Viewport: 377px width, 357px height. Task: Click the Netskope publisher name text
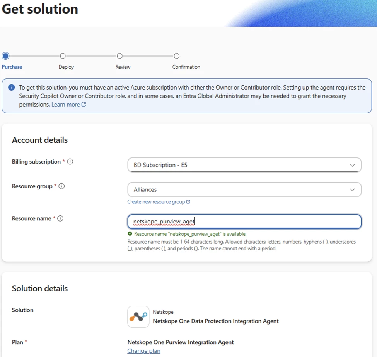pyautogui.click(x=163, y=312)
